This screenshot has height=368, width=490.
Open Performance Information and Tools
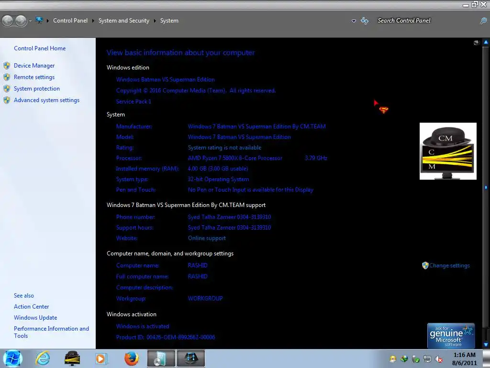51,332
